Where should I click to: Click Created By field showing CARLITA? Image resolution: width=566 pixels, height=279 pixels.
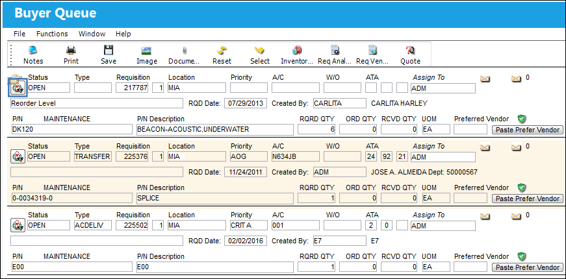coord(340,103)
